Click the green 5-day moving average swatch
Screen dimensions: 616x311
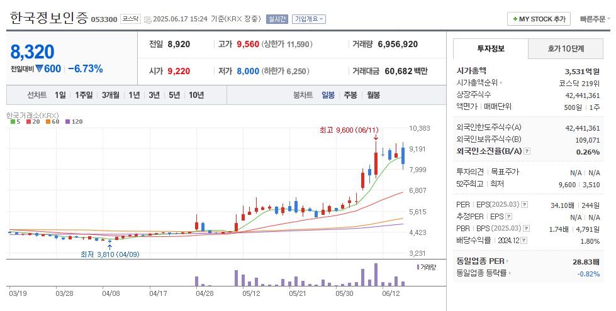(13, 122)
